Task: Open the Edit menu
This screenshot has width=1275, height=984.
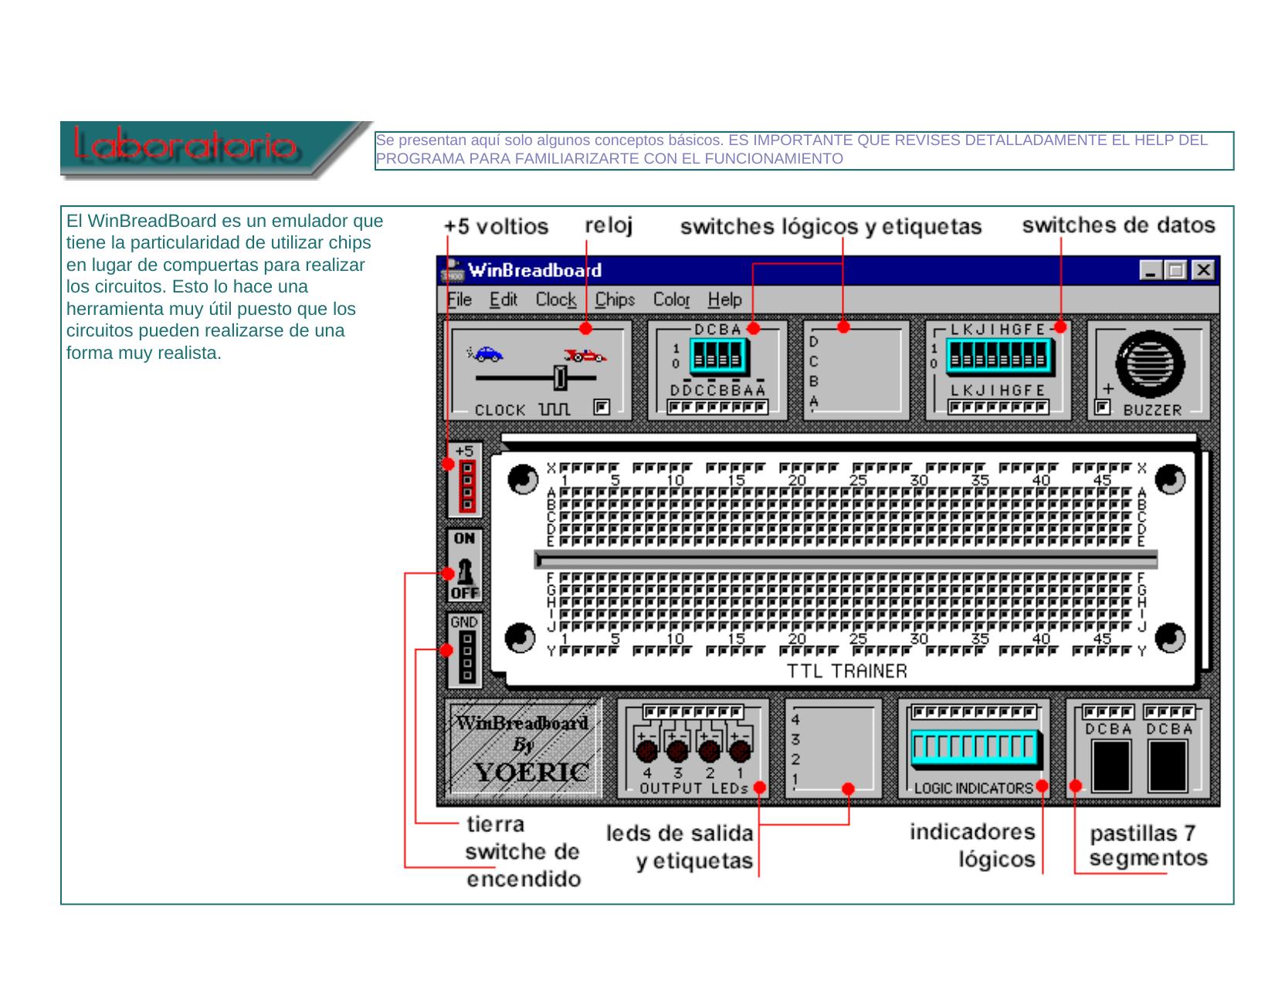Action: pos(504,299)
